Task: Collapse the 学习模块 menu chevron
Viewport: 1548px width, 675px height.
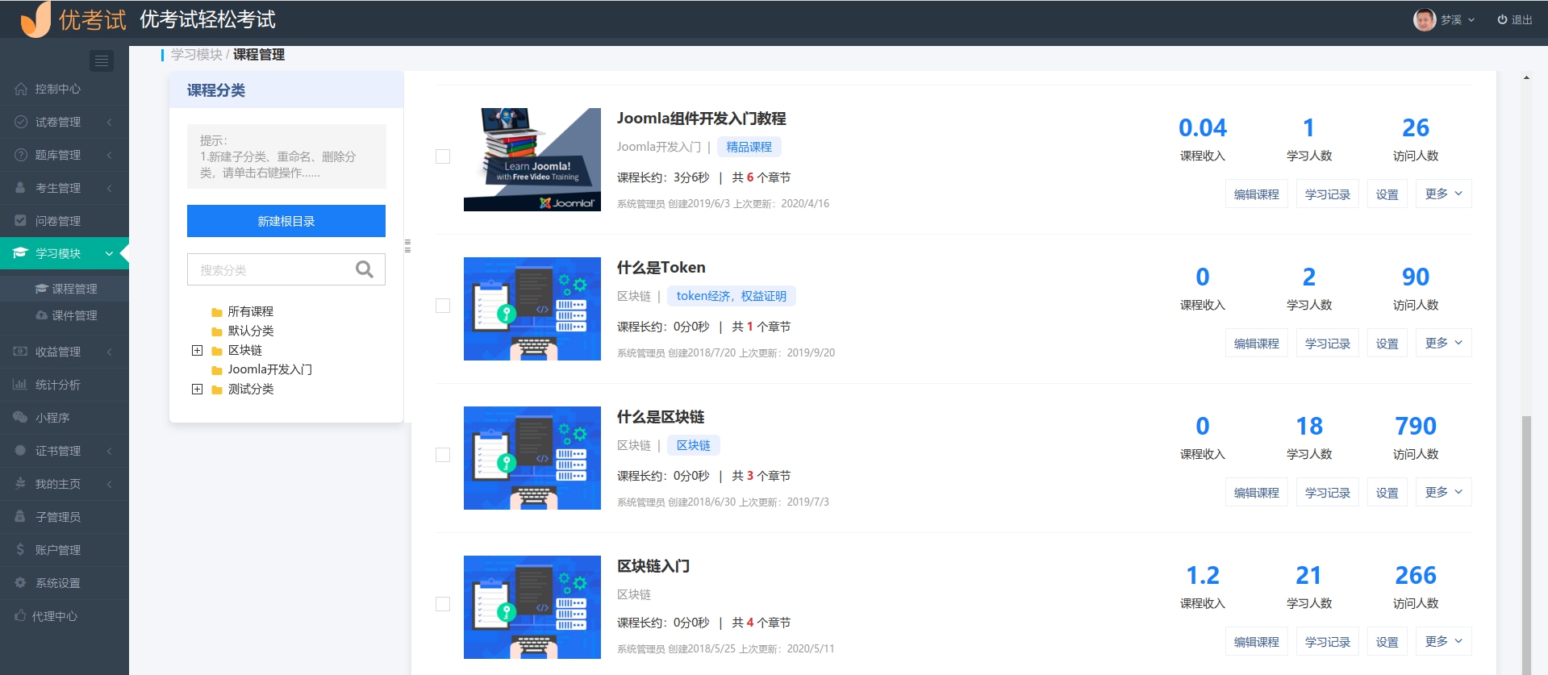Action: 109,253
